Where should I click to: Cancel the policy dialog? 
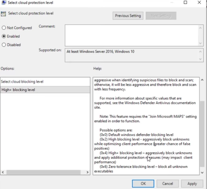tap(167, 183)
